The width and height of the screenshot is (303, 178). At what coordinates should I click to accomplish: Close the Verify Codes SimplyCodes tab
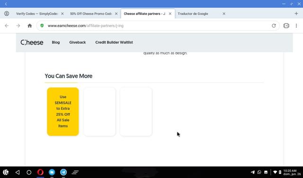[62, 14]
